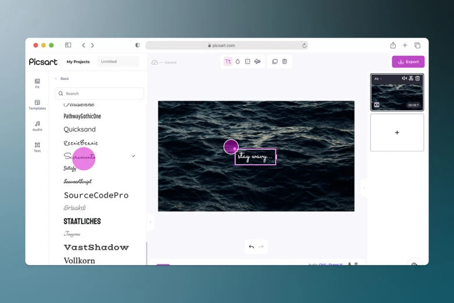Expand the right panel using the arrow
454x303 pixels.
click(364, 188)
